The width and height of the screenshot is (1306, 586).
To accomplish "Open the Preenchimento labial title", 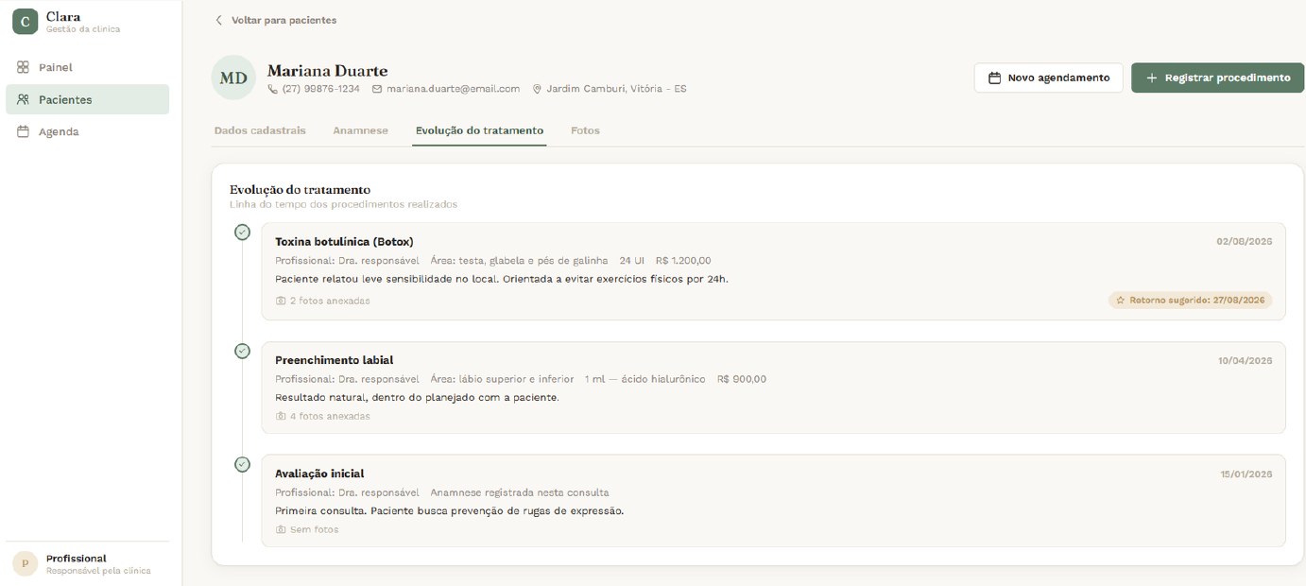I will coord(334,360).
